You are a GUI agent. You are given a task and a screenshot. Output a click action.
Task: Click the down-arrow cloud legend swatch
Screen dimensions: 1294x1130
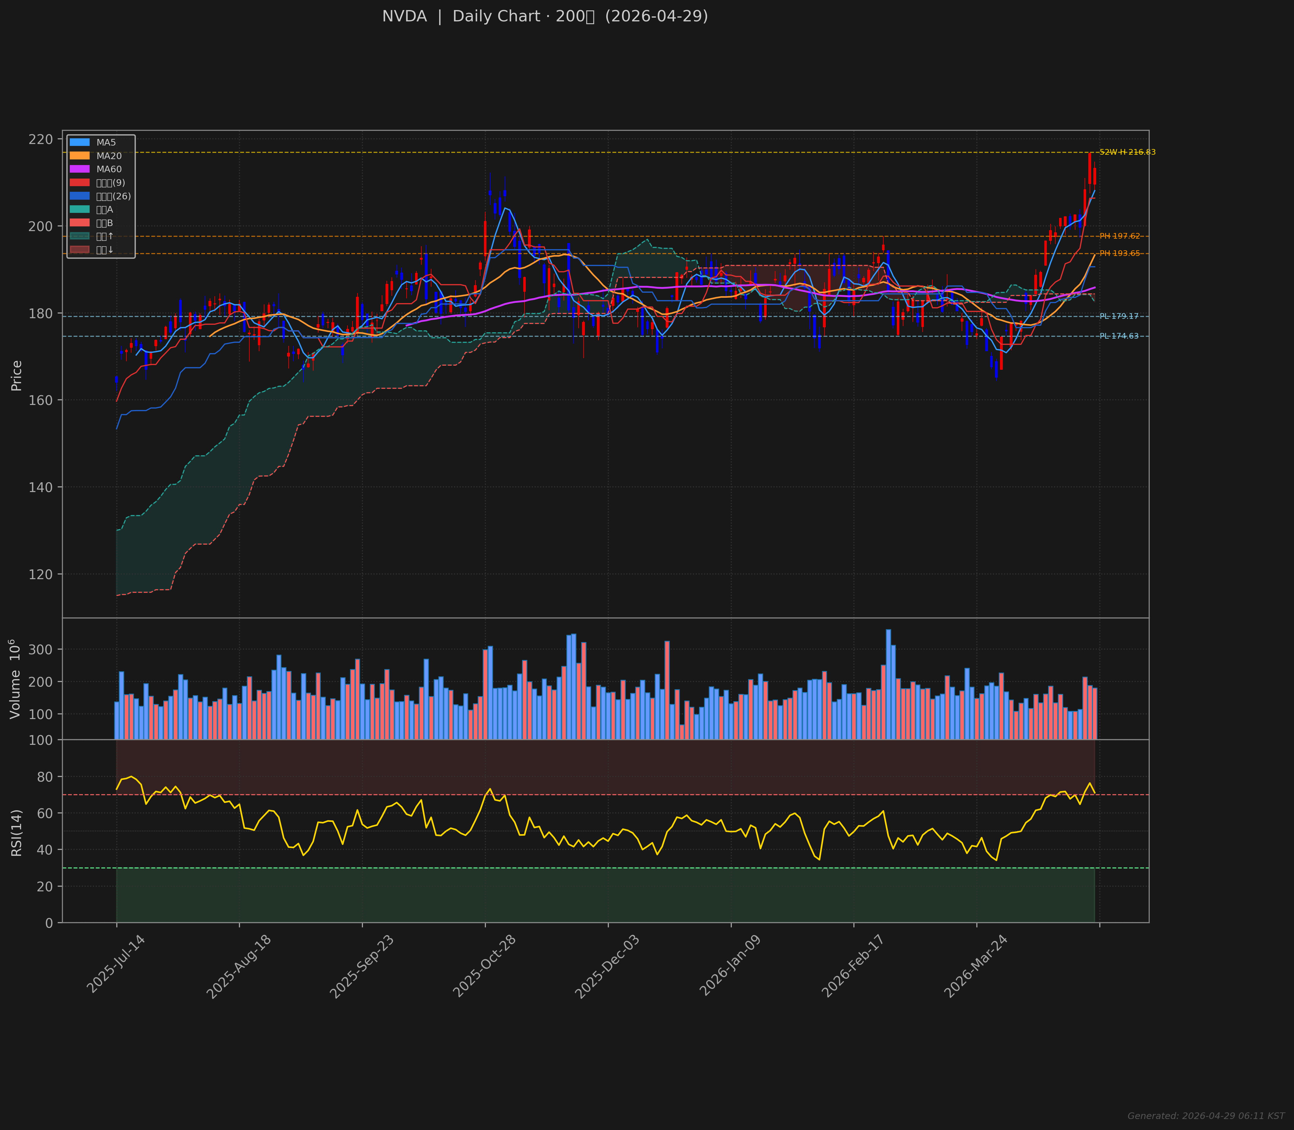(x=80, y=250)
